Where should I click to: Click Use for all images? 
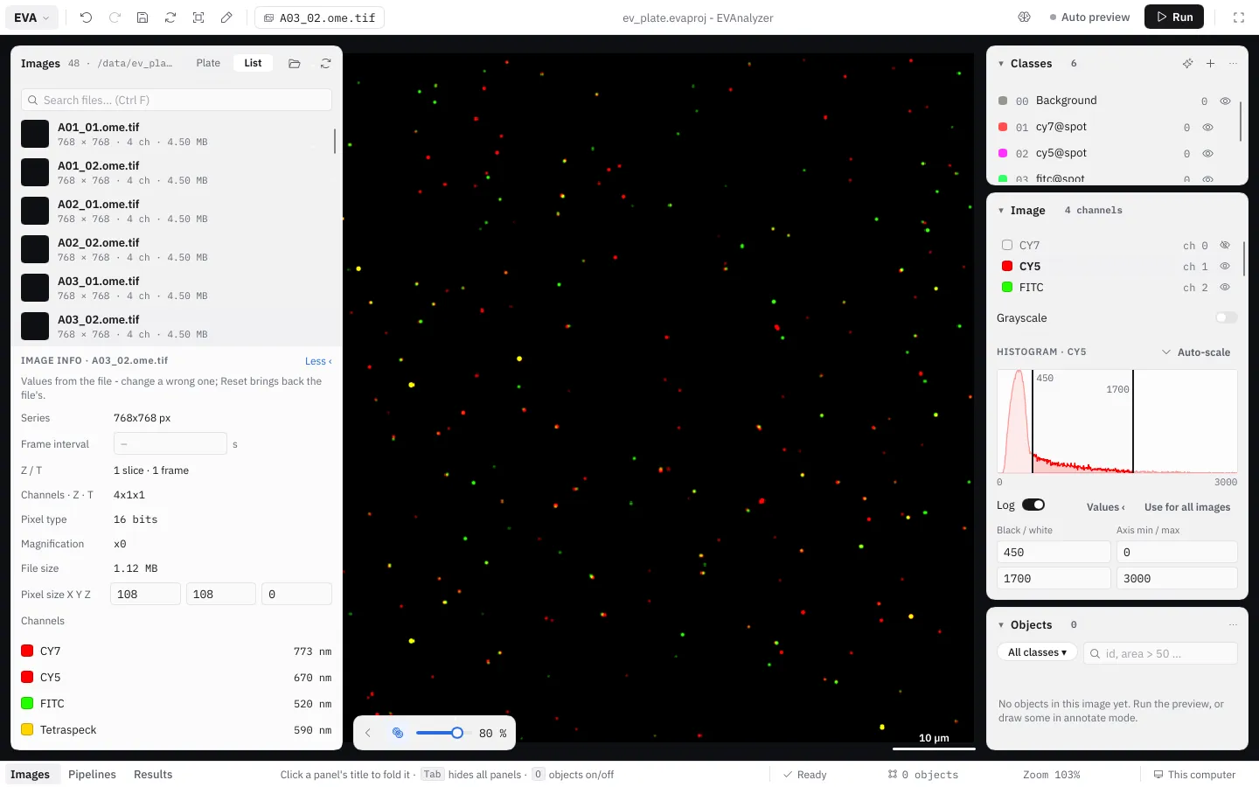pos(1187,507)
